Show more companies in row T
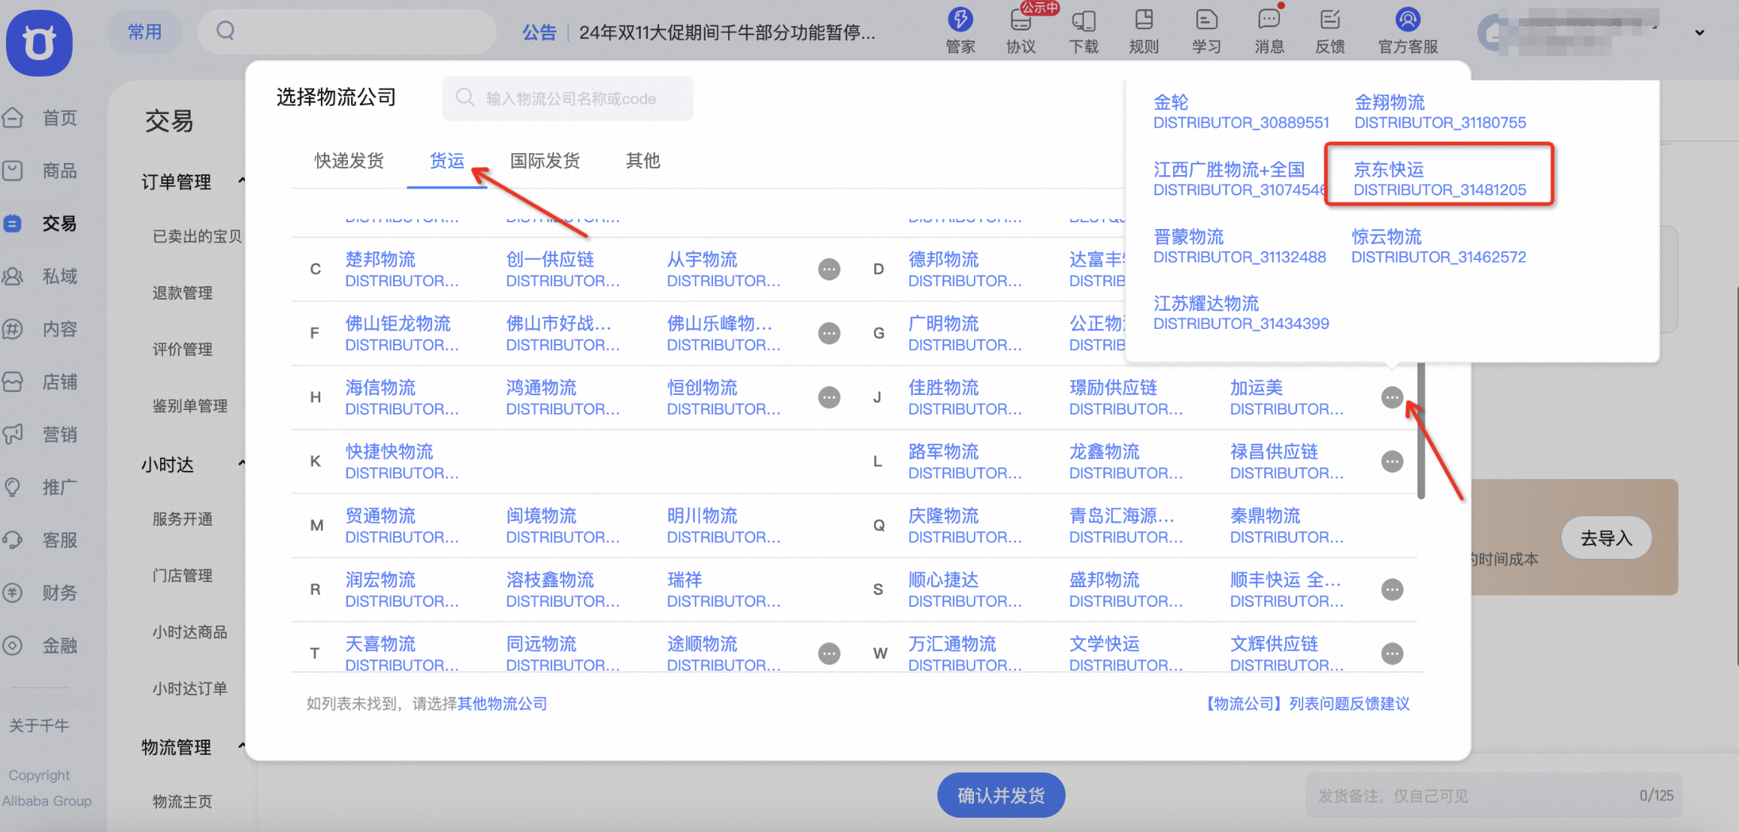This screenshot has width=1739, height=832. click(x=829, y=653)
